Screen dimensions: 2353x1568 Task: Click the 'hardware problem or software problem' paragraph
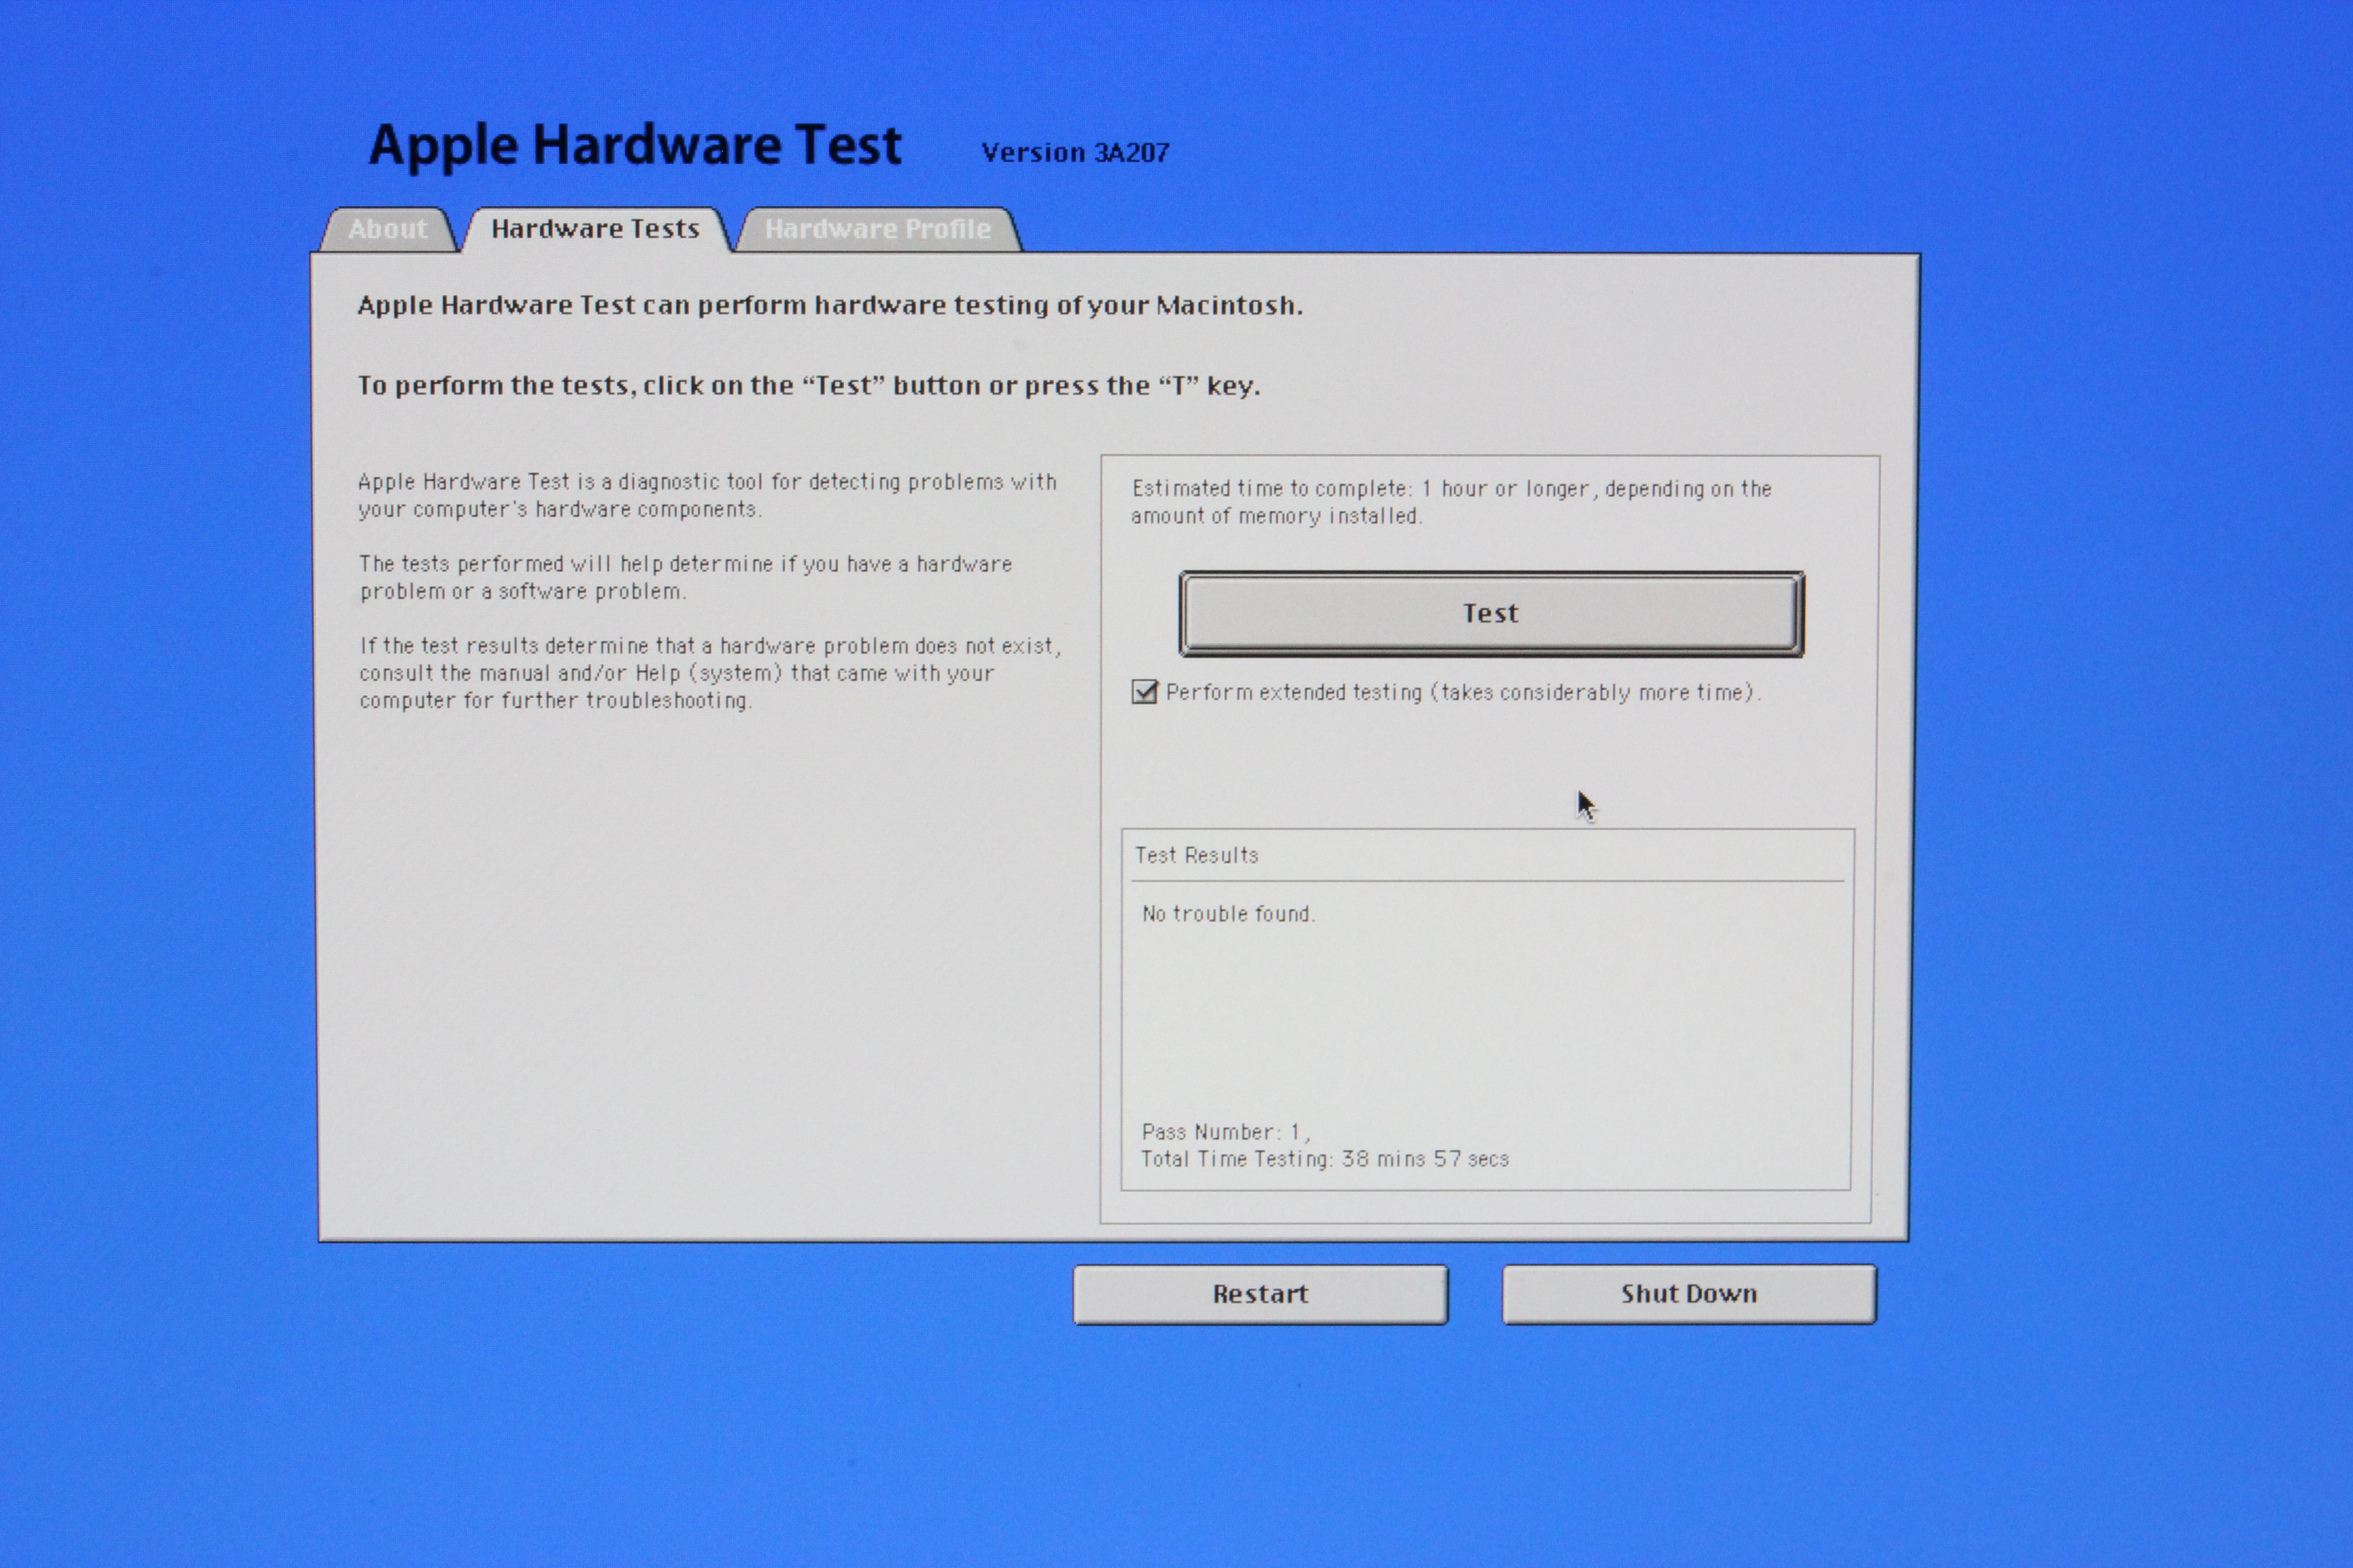[685, 577]
